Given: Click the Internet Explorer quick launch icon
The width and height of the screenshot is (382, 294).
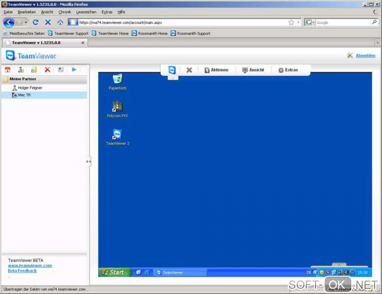Looking at the screenshot, I should click(147, 272).
